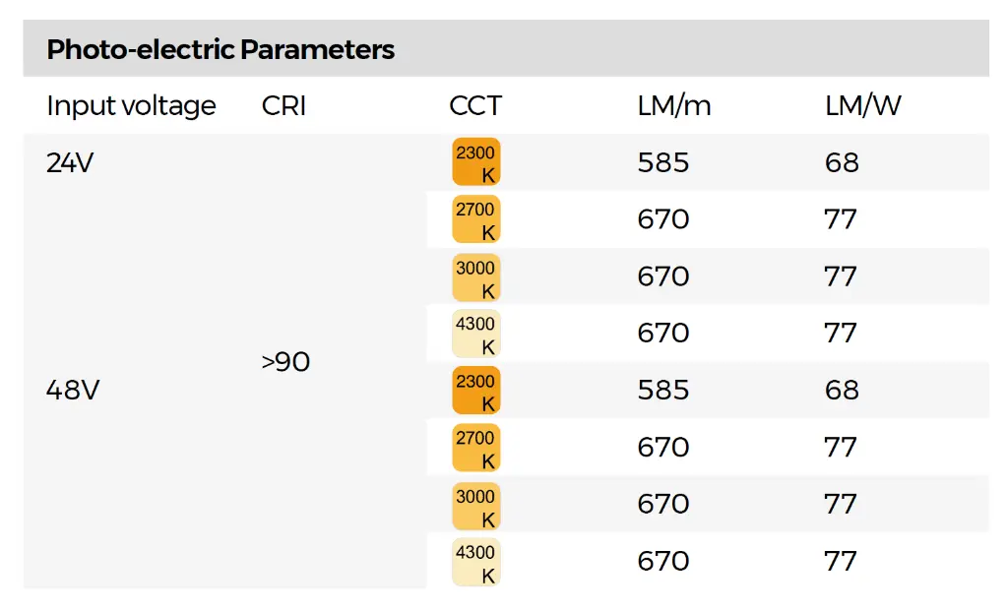Screen dimensions: 1008x610
Task: Select the CCT column header
Action: [x=475, y=106]
